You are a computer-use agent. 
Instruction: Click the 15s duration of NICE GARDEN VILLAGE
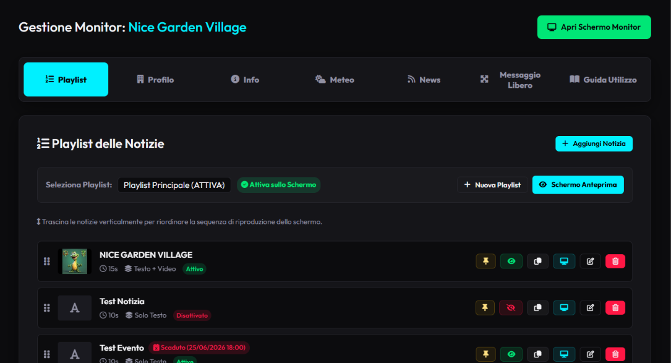pyautogui.click(x=109, y=269)
